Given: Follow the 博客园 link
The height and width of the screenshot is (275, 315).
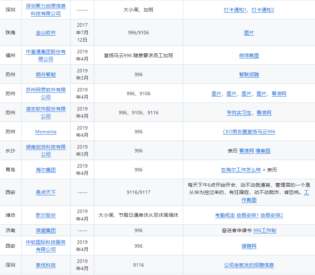Looking at the screenshot, I should (x=263, y=151).
